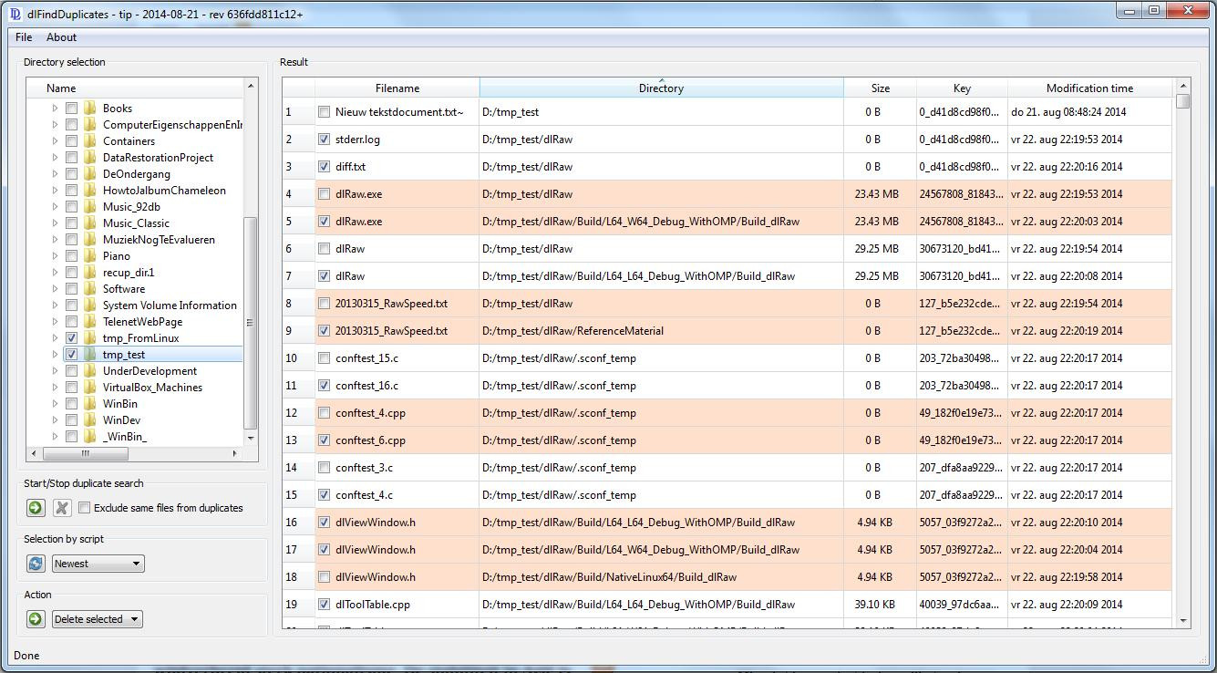
Task: Click row number 12 header
Action: pyautogui.click(x=298, y=413)
